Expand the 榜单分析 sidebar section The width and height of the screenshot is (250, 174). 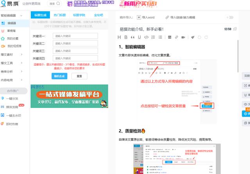(21, 71)
